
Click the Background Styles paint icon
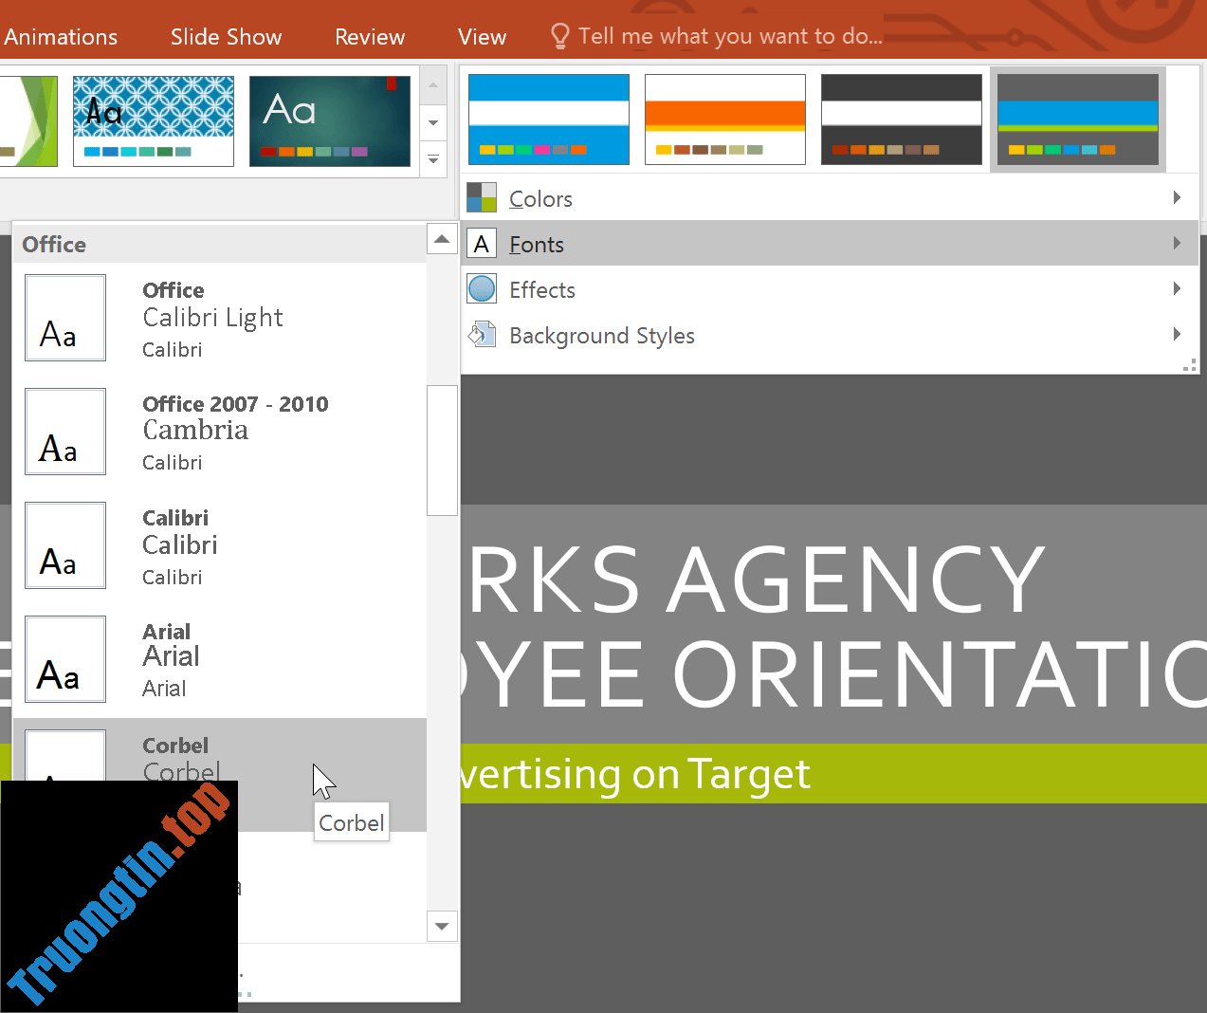point(482,334)
